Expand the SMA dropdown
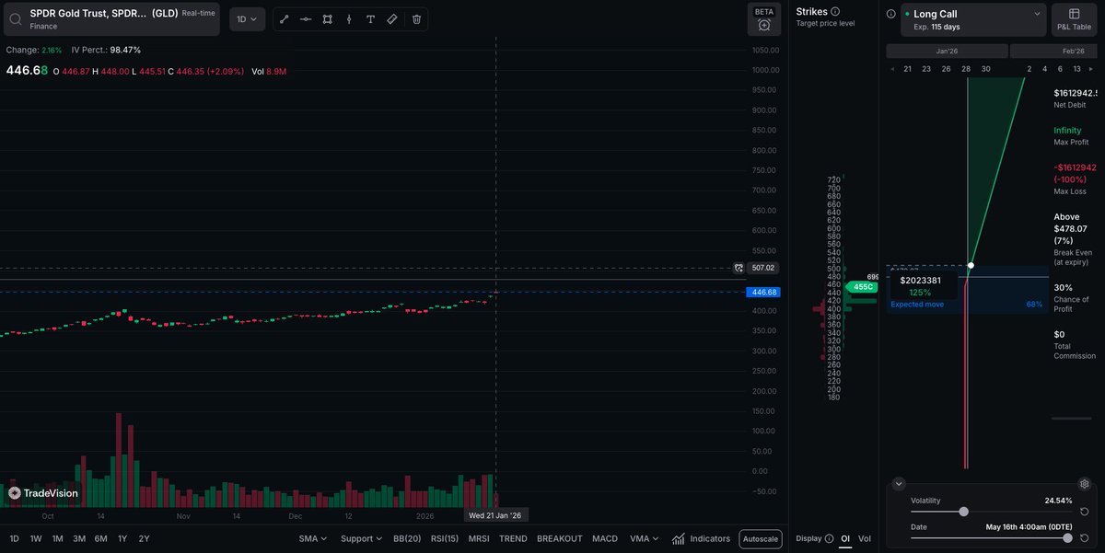The width and height of the screenshot is (1105, 553). point(313,539)
